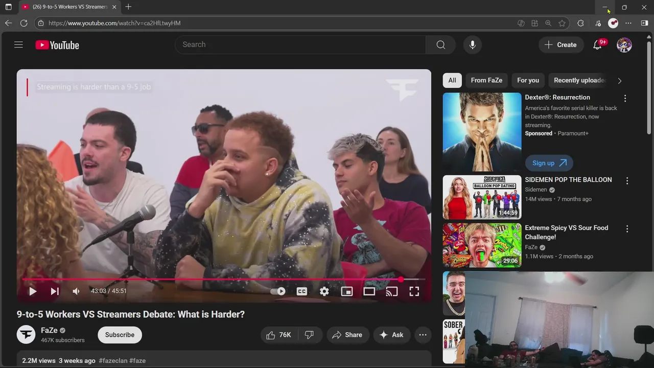Image resolution: width=654 pixels, height=368 pixels.
Task: Cast the video to a TV
Action: (x=392, y=291)
